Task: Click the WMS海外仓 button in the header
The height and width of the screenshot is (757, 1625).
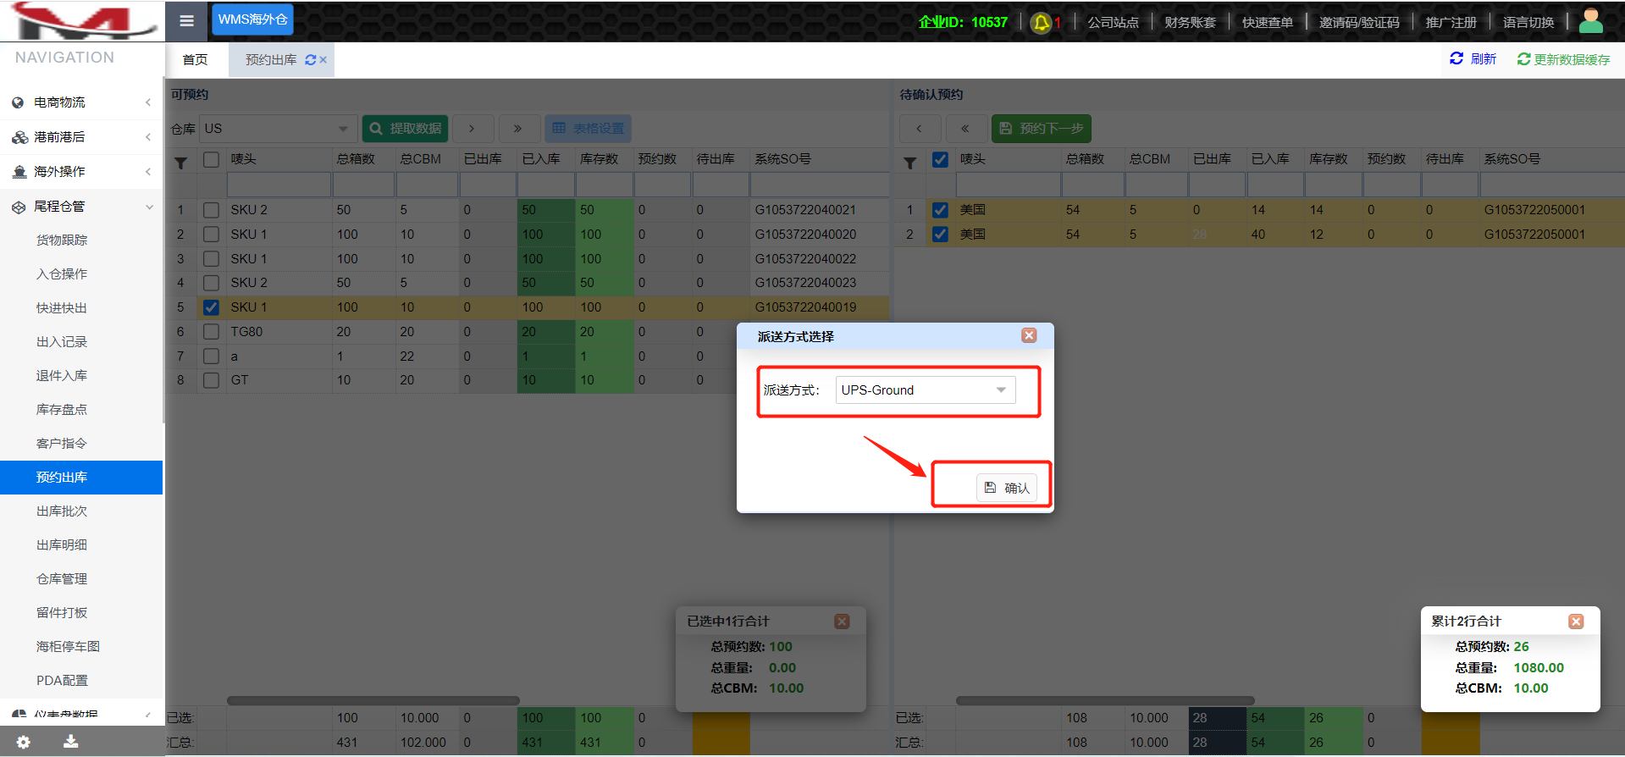Action: (252, 19)
